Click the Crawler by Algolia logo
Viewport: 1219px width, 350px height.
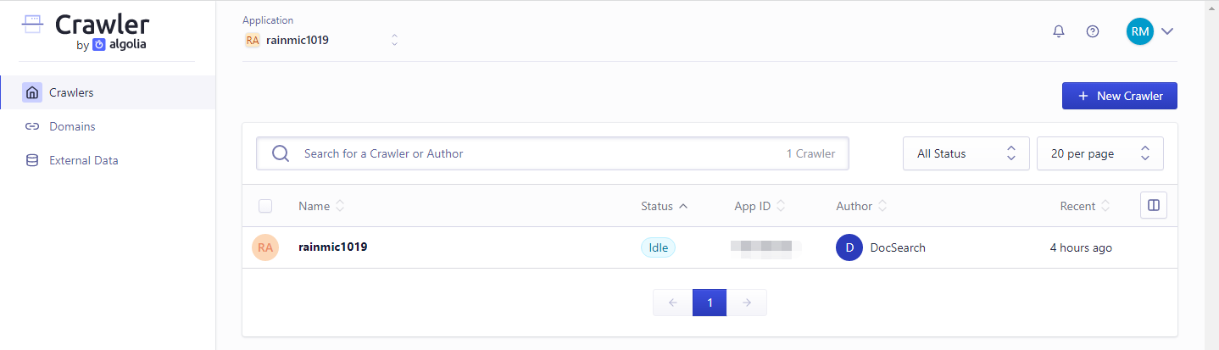[x=85, y=31]
